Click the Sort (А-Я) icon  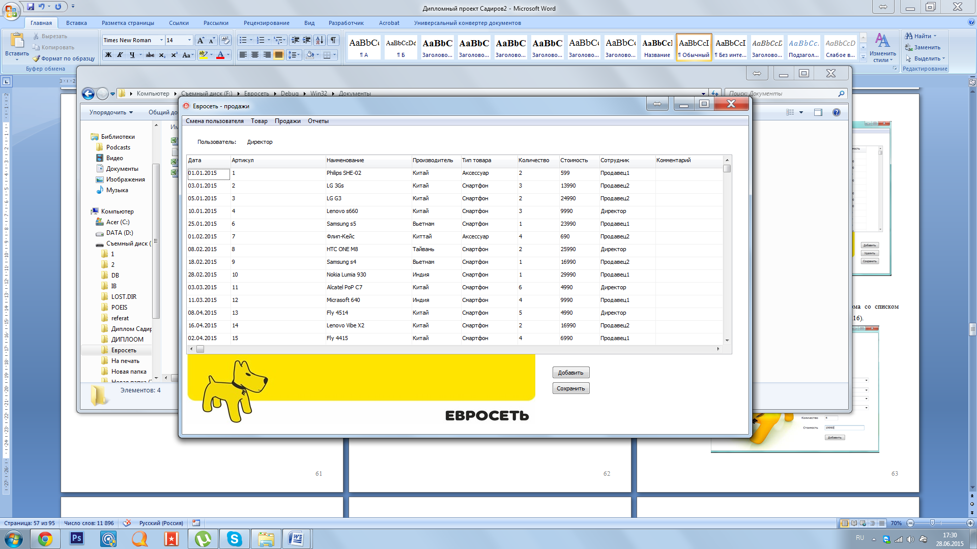[320, 40]
